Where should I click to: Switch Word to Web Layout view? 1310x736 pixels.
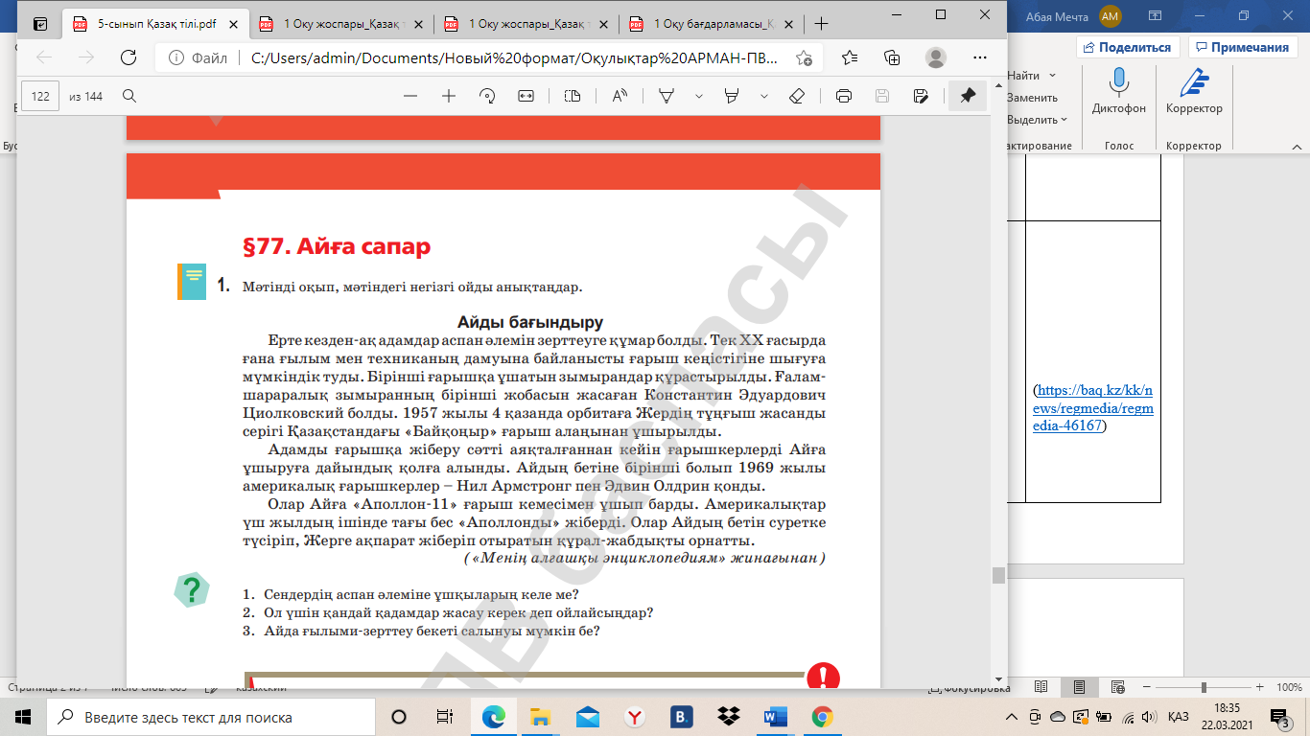[1117, 688]
